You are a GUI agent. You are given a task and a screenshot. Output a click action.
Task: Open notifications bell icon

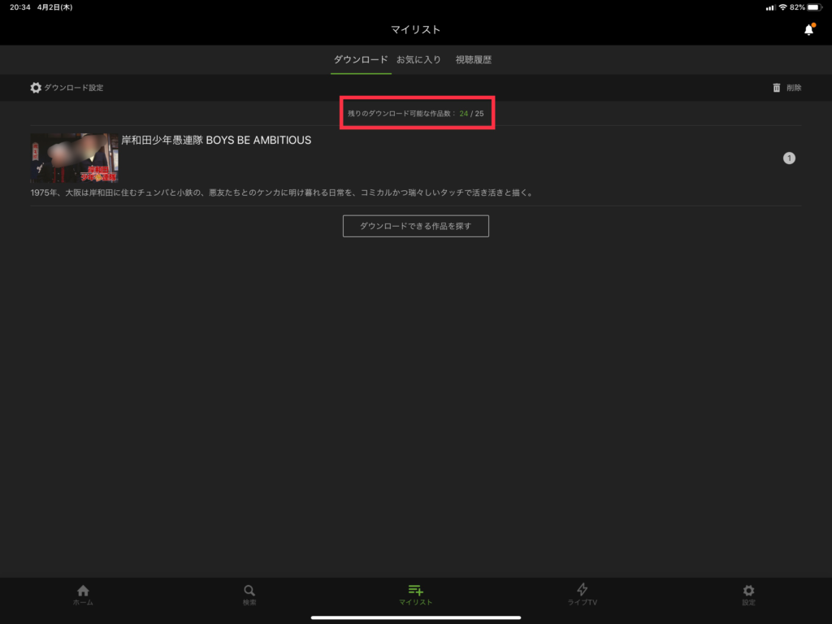tap(808, 30)
